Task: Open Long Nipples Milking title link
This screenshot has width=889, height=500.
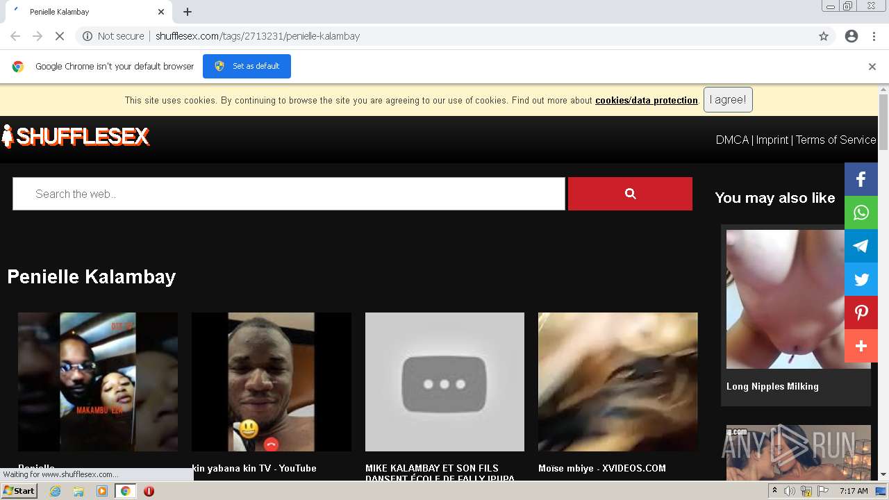Action: coord(772,386)
